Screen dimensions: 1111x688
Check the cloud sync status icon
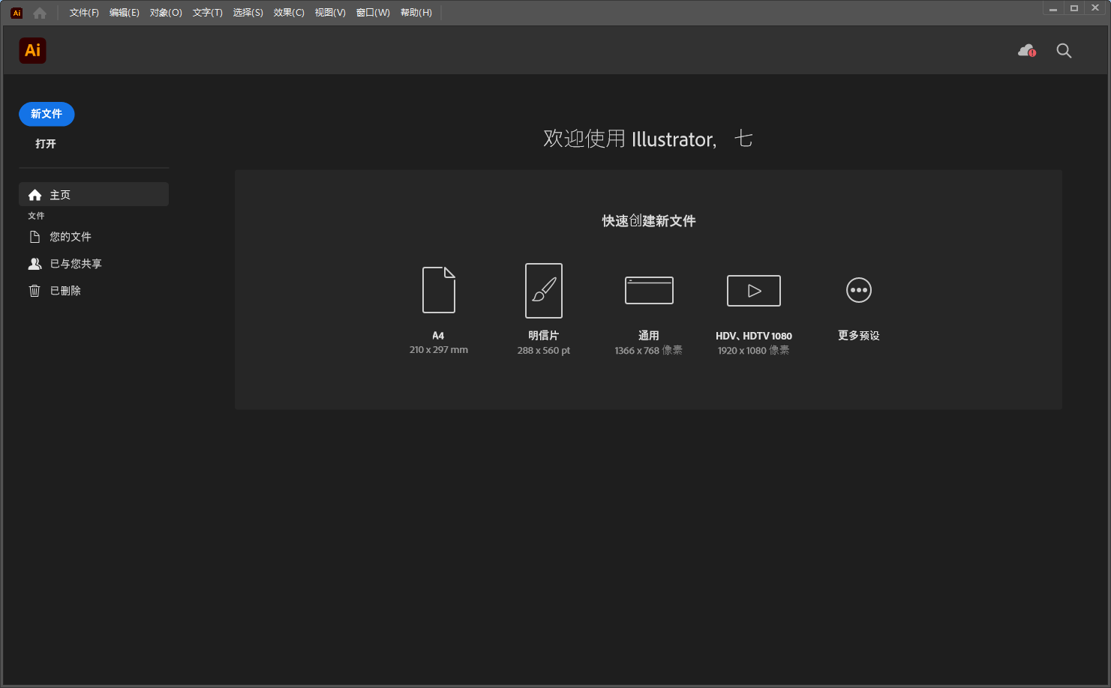[x=1025, y=50]
